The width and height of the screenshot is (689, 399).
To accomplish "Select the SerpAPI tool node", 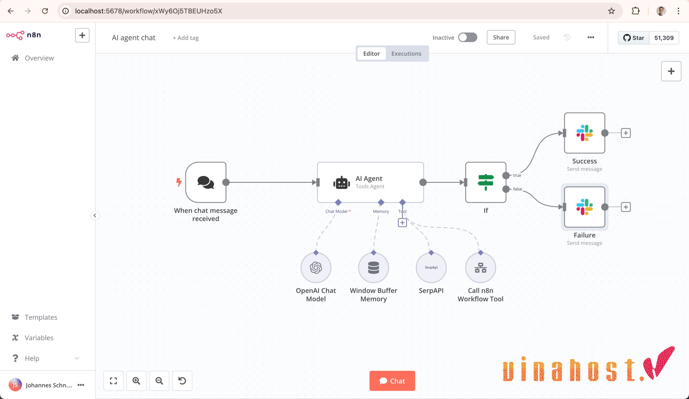I will pyautogui.click(x=431, y=268).
